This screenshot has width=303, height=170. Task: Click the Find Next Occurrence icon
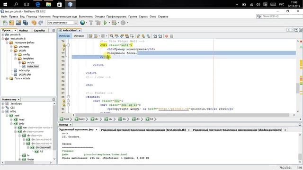[122, 36]
